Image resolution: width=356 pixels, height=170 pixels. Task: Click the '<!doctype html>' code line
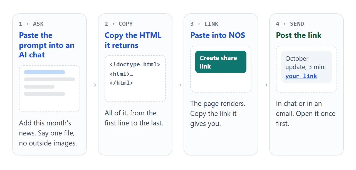pos(135,65)
